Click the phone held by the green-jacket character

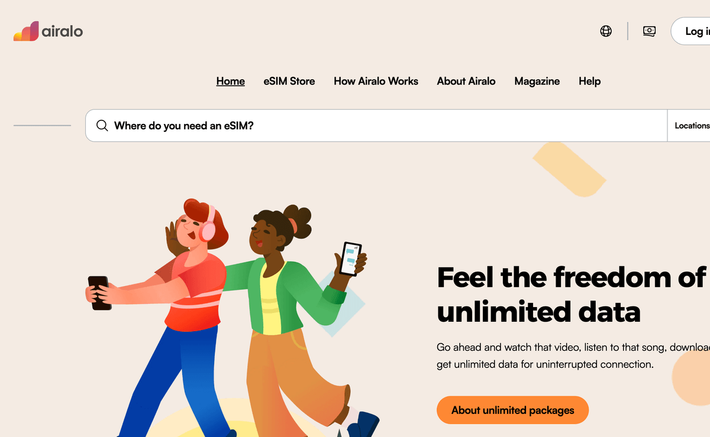pyautogui.click(x=351, y=259)
